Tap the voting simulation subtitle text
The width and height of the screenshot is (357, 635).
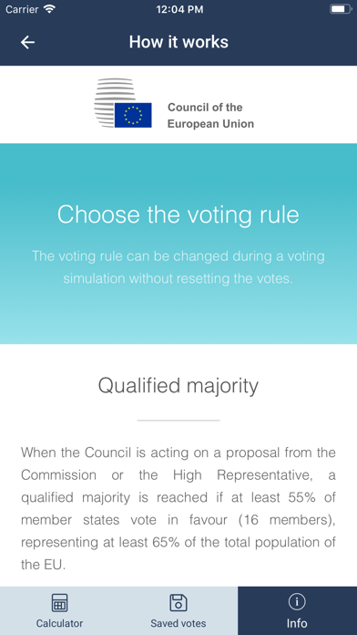[178, 267]
